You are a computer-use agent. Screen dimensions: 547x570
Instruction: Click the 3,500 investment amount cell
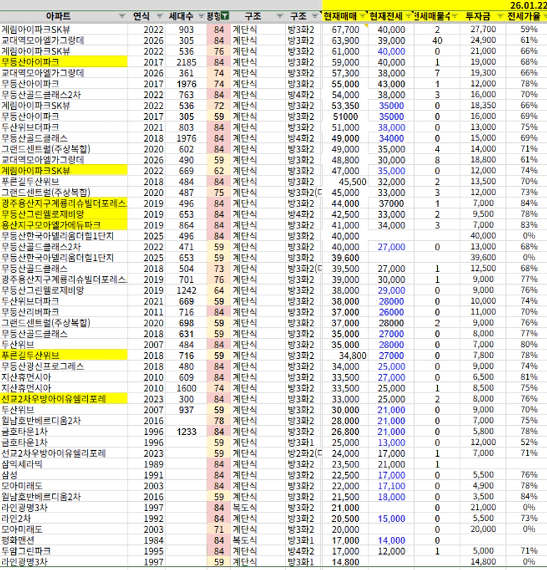coord(483,497)
